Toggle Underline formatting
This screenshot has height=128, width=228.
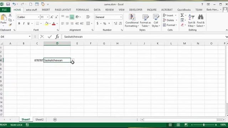28,23
